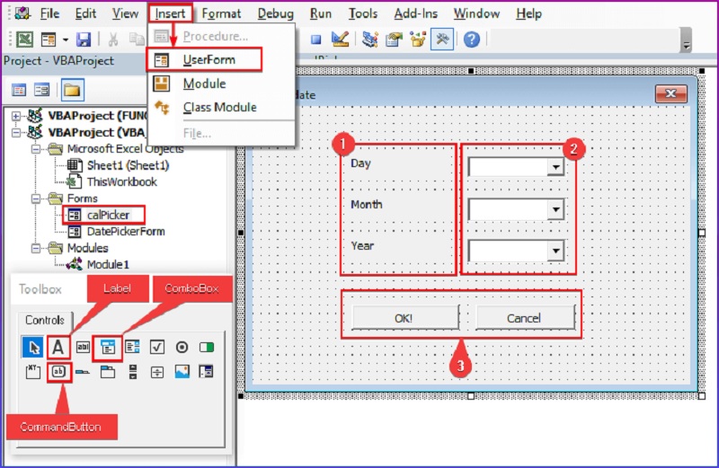This screenshot has height=468, width=719.
Task: Select the Image control in Toolbox
Action: point(182,371)
